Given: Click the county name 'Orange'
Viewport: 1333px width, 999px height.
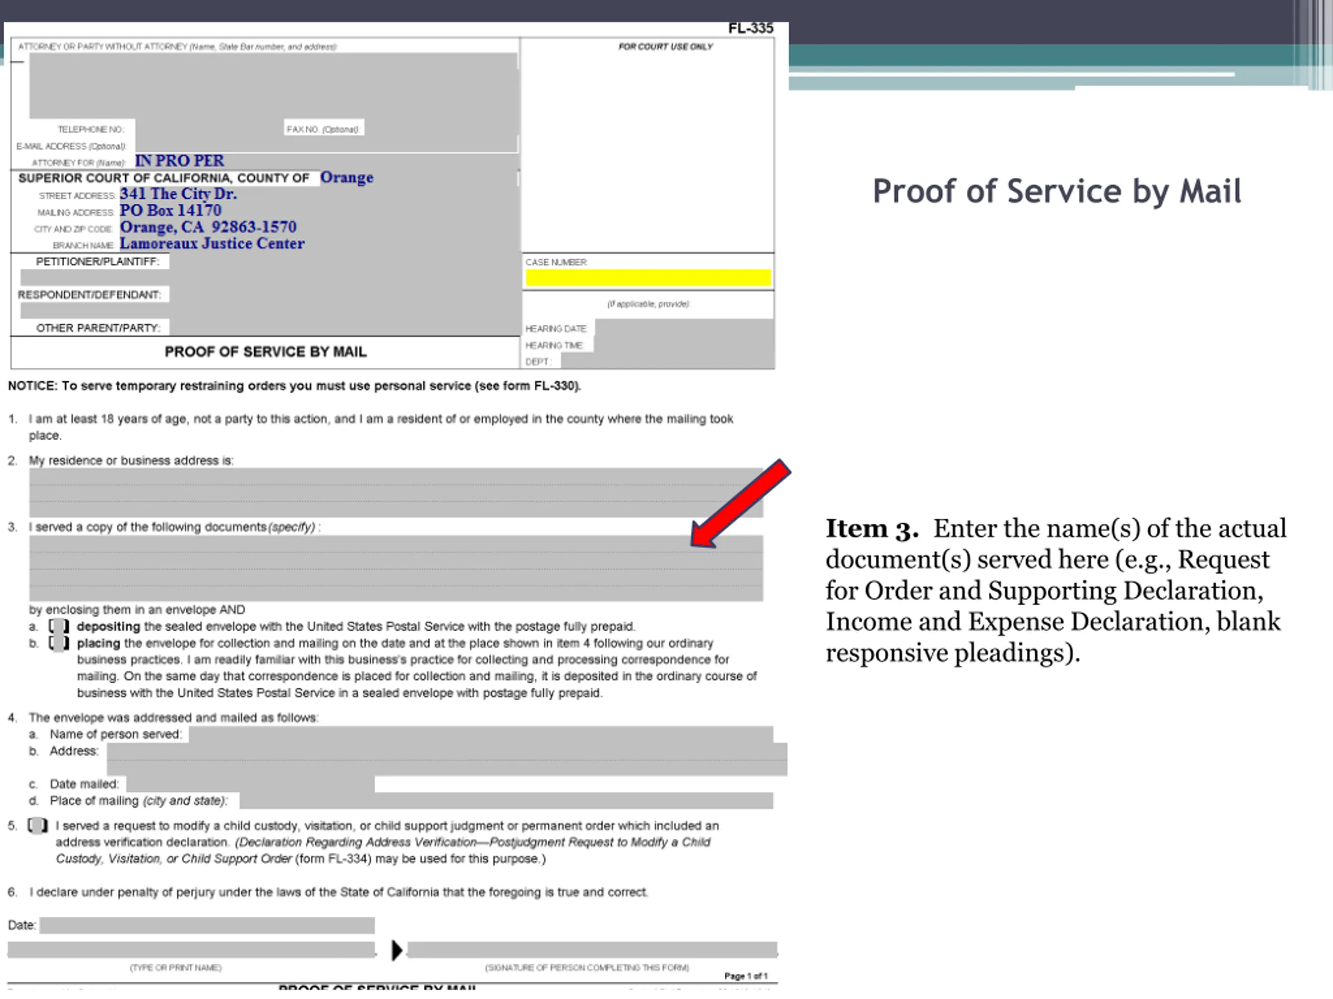Looking at the screenshot, I should [346, 177].
